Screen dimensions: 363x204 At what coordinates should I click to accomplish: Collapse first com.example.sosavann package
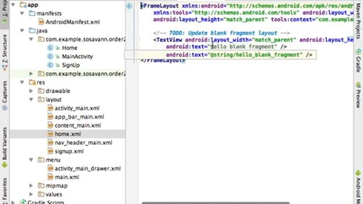click(31, 39)
